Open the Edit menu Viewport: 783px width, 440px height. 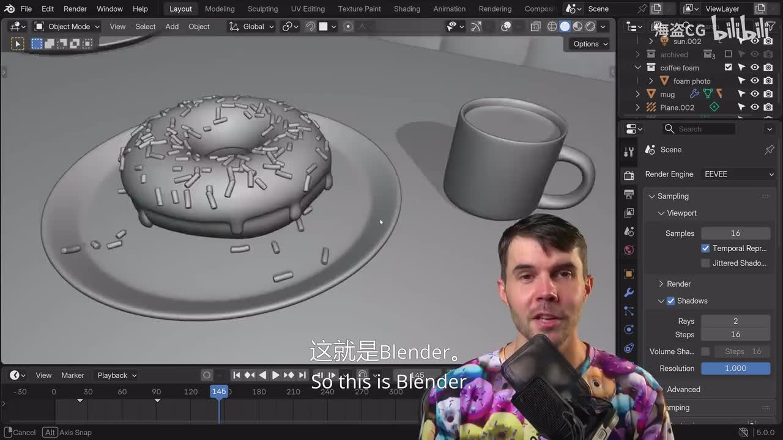tap(48, 9)
